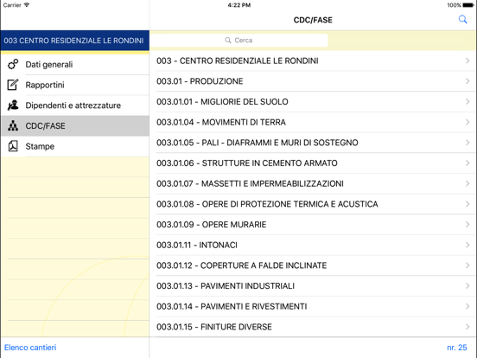Expand chevron for MOVIMENTI DI TERRA row
Image resolution: width=477 pixels, height=358 pixels.
tap(467, 122)
